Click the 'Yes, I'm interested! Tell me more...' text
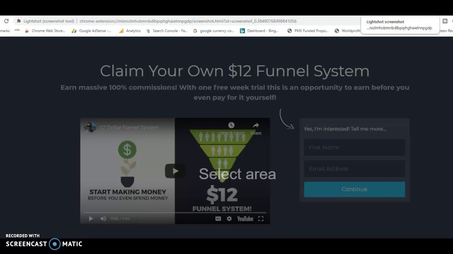The height and width of the screenshot is (254, 453). 345,129
